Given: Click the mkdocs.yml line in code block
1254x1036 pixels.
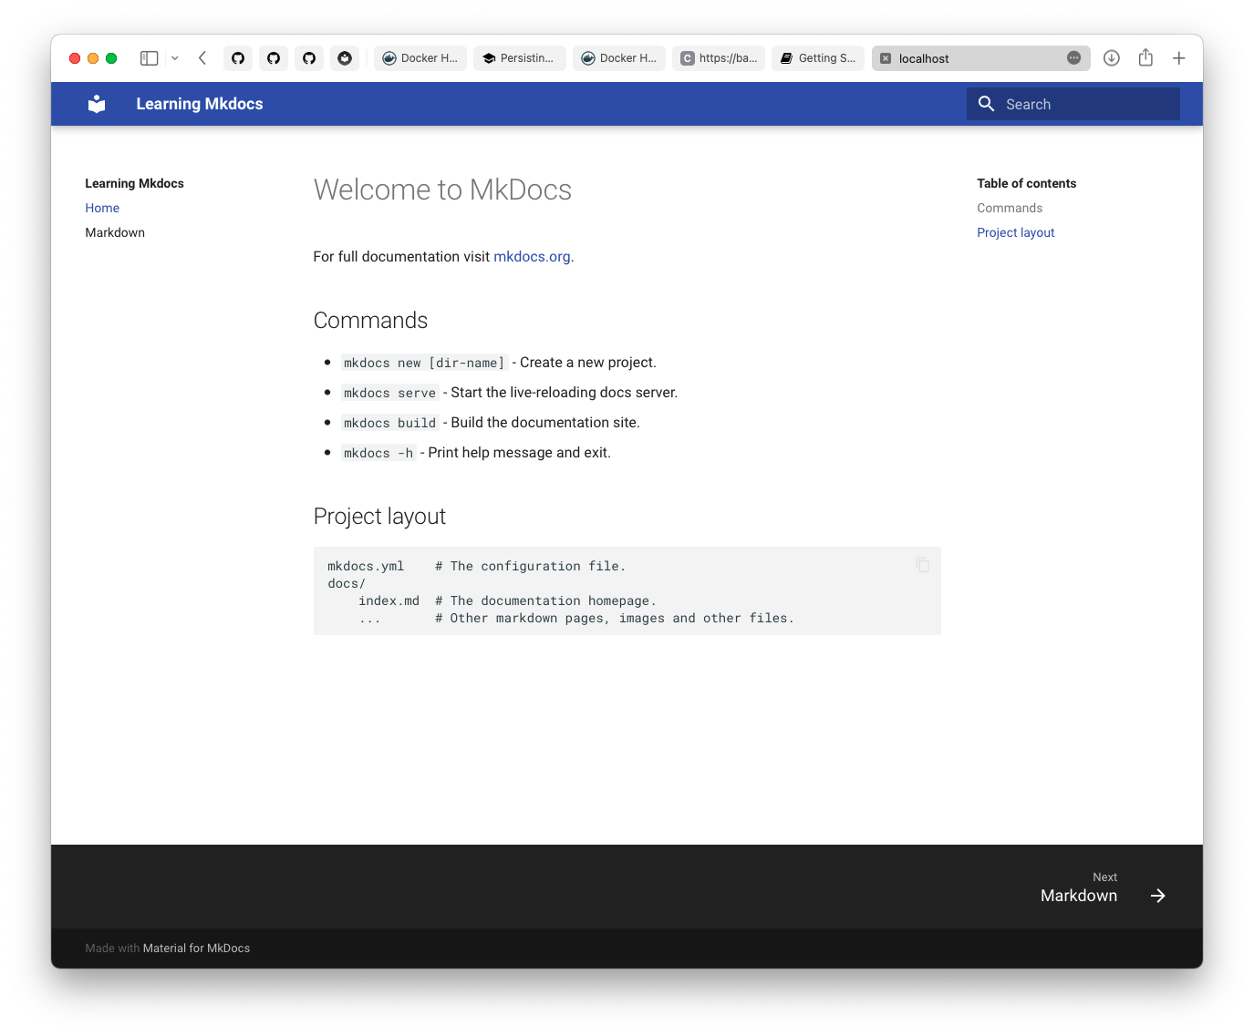Looking at the screenshot, I should pos(476,566).
